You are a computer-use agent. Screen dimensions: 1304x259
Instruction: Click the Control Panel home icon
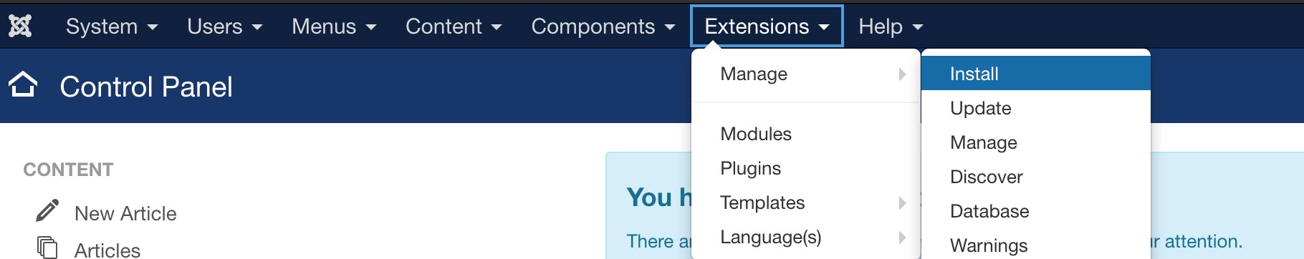coord(23,85)
